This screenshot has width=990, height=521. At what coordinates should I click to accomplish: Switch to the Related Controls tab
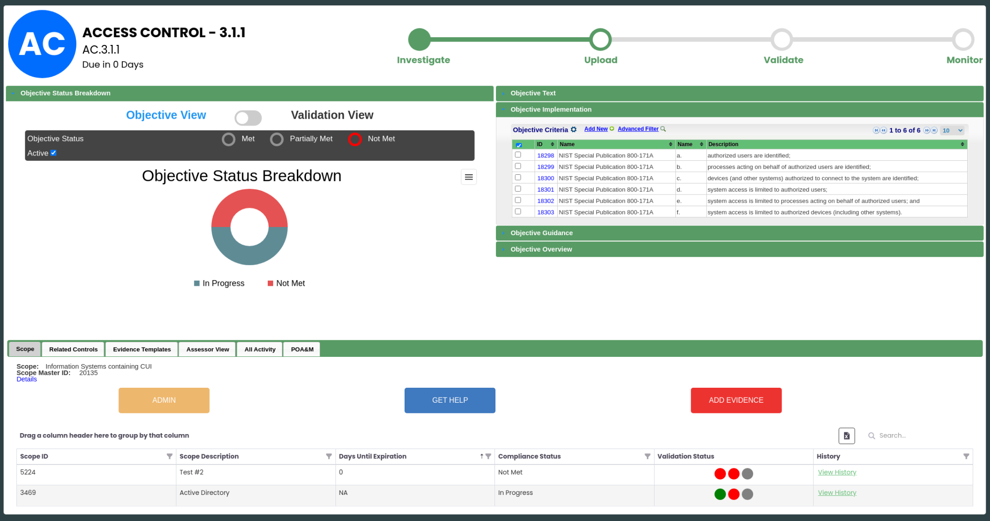click(x=73, y=349)
